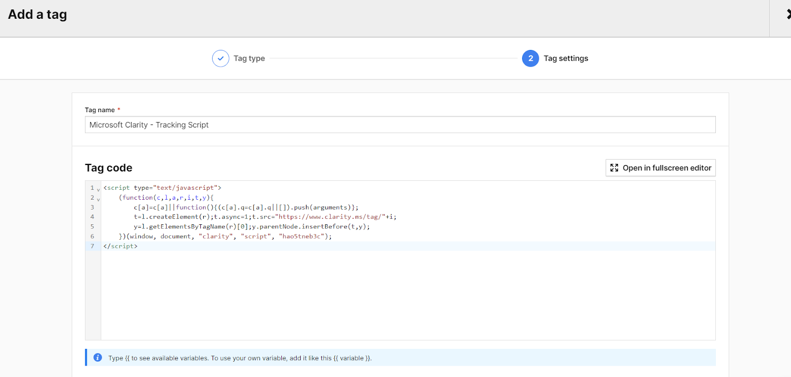The width and height of the screenshot is (791, 377).
Task: Click the Add a tag title
Action: click(x=38, y=15)
